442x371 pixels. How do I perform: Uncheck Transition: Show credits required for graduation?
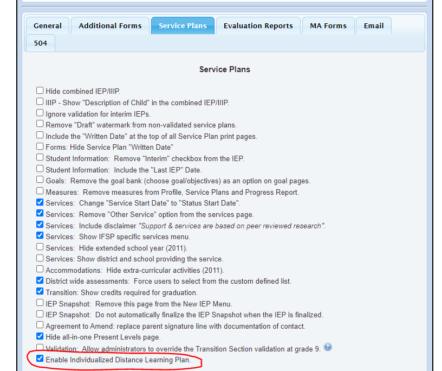click(x=40, y=291)
